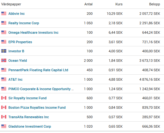
Task: Open the TransAlta Renewables Inc link
Action: point(29,117)
